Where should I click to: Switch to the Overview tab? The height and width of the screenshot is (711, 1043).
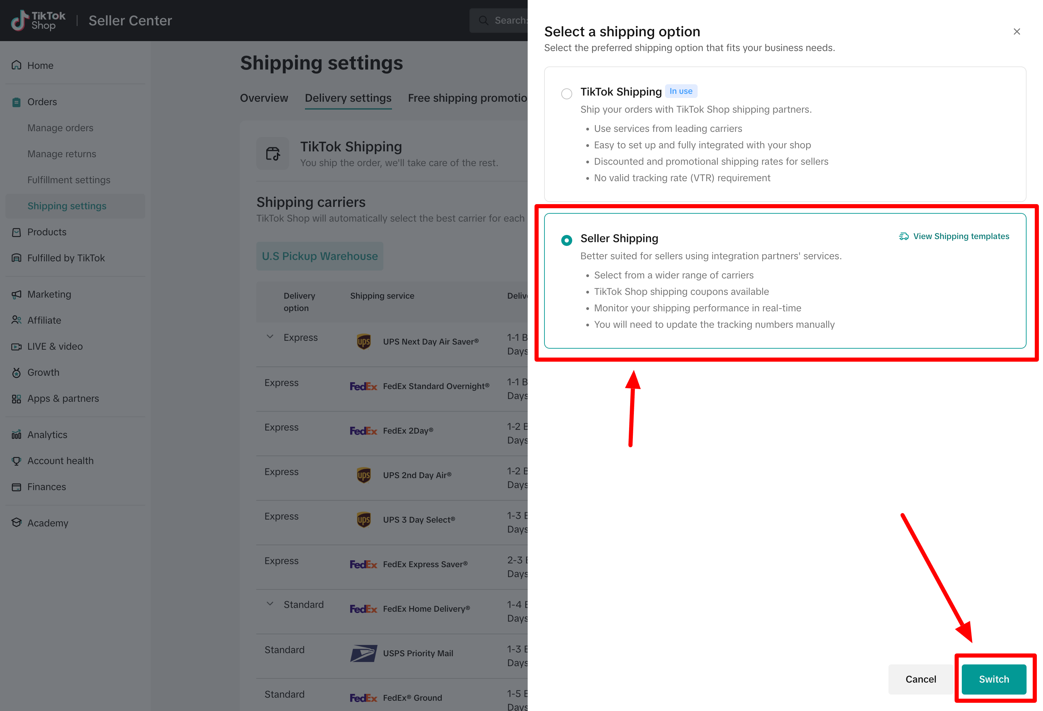click(264, 98)
